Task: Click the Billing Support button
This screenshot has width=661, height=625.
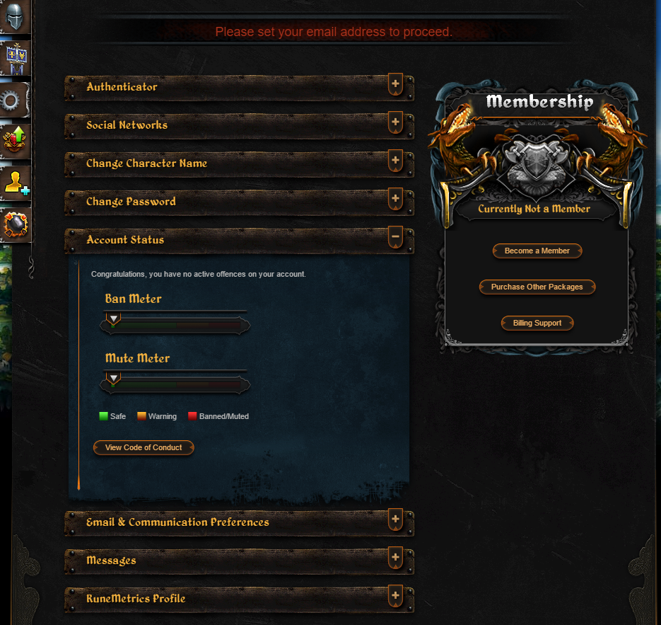Action: click(537, 323)
